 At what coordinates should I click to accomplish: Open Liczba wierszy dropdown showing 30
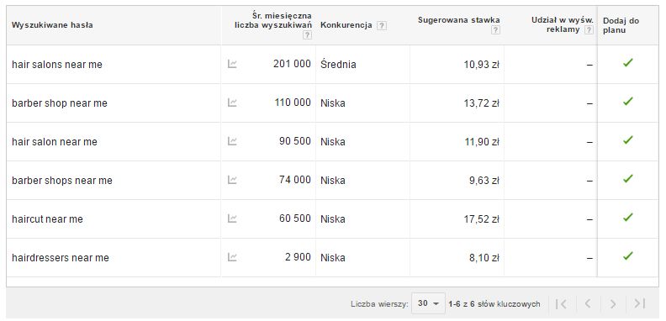(x=428, y=303)
